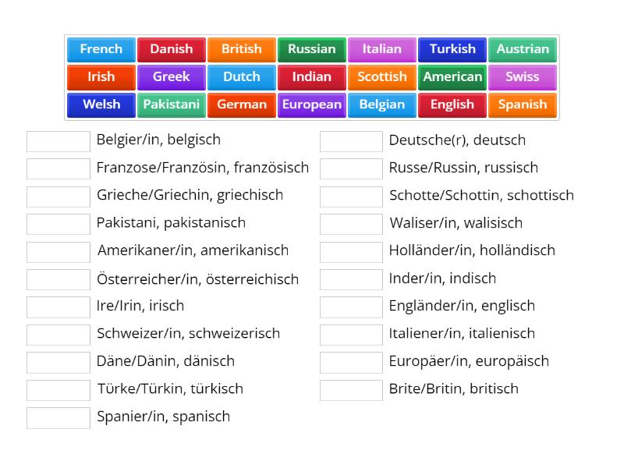Pick the Italian tile
Viewport: 624px width, 468px height.
(x=382, y=49)
